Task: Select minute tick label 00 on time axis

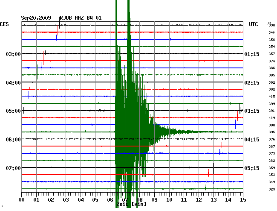Action: pos(22,200)
